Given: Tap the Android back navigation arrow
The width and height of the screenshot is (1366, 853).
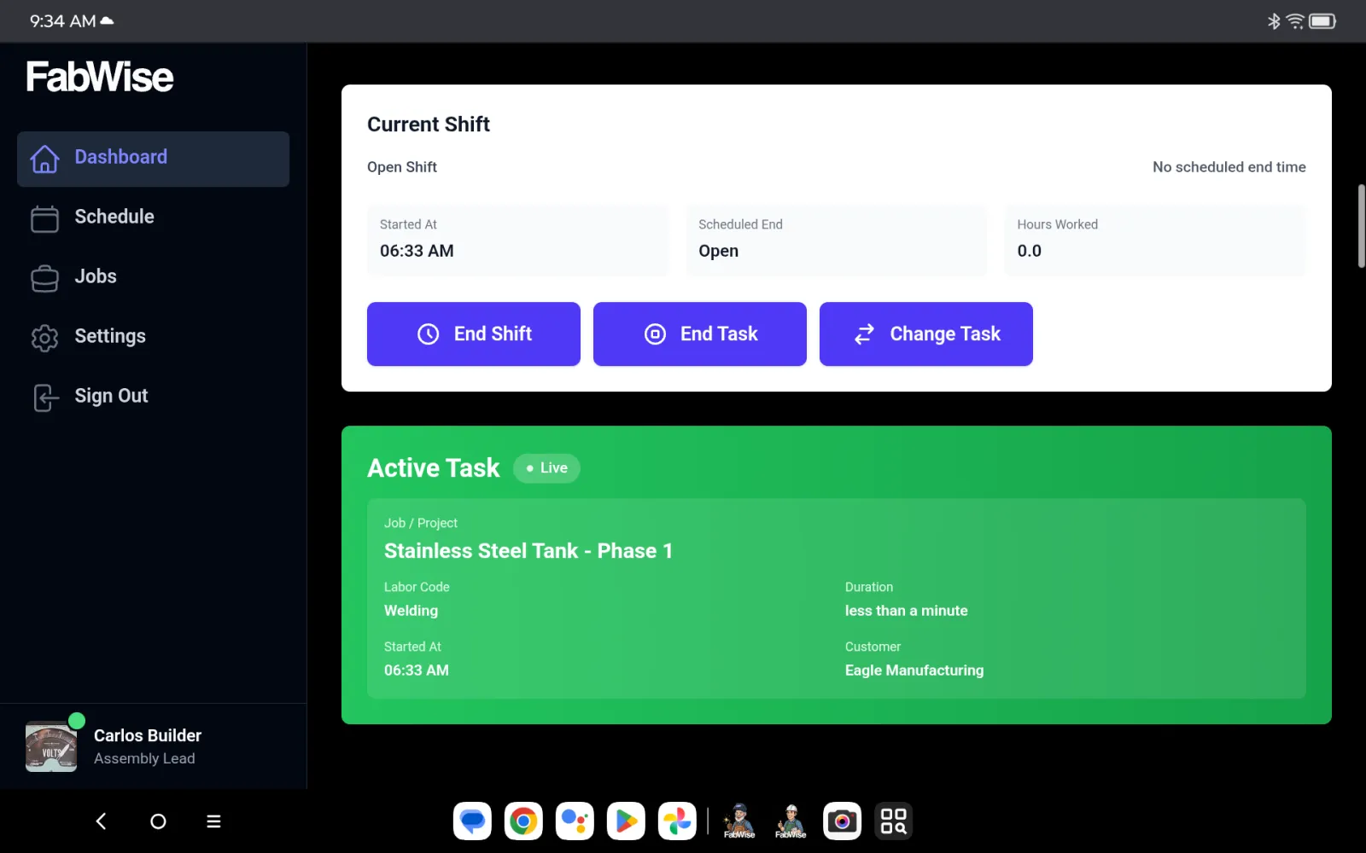Looking at the screenshot, I should 101,821.
